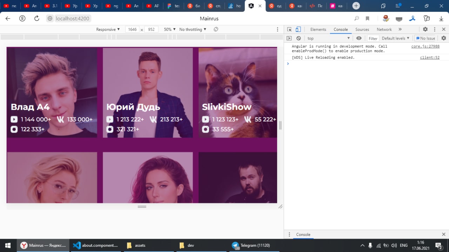Switch to VS Code about.component taskbar item
Viewport: 449px width, 252px height.
tap(96, 245)
